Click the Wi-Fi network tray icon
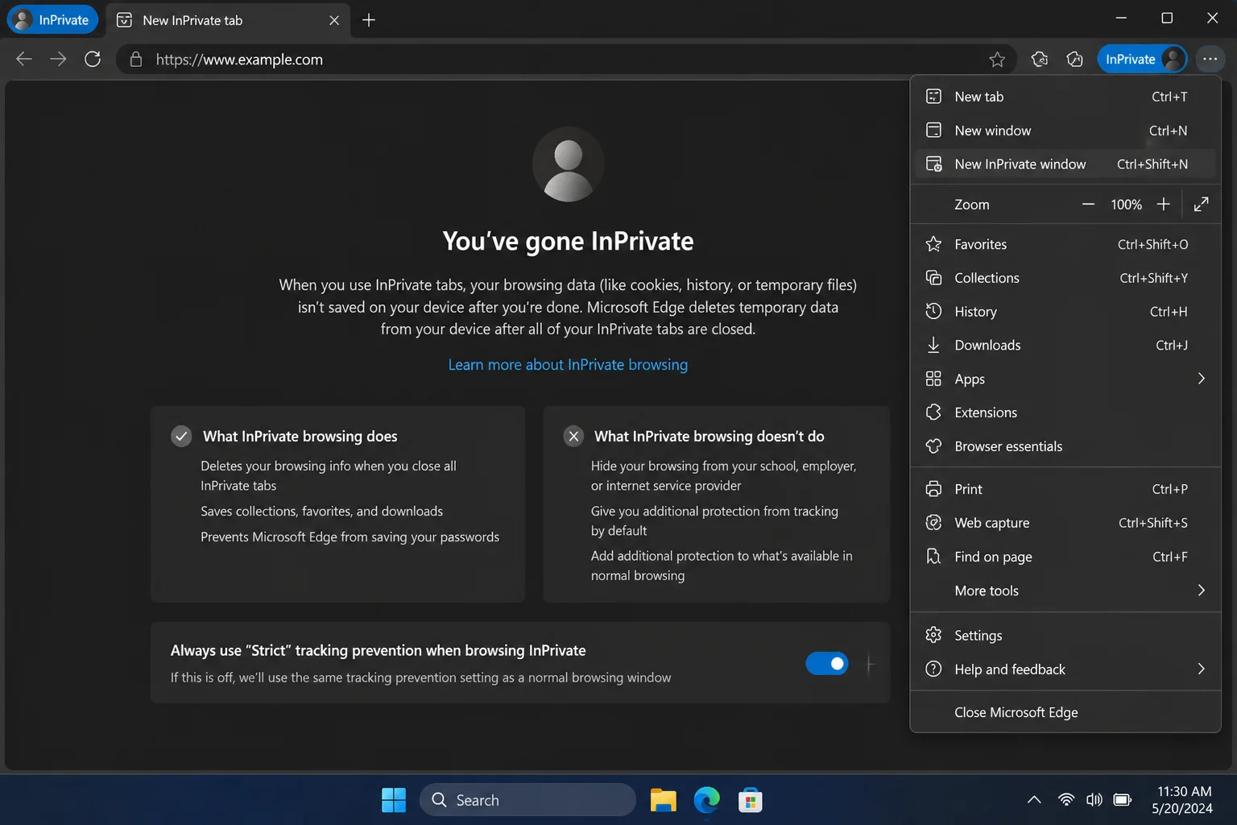The width and height of the screenshot is (1237, 825). (1065, 800)
